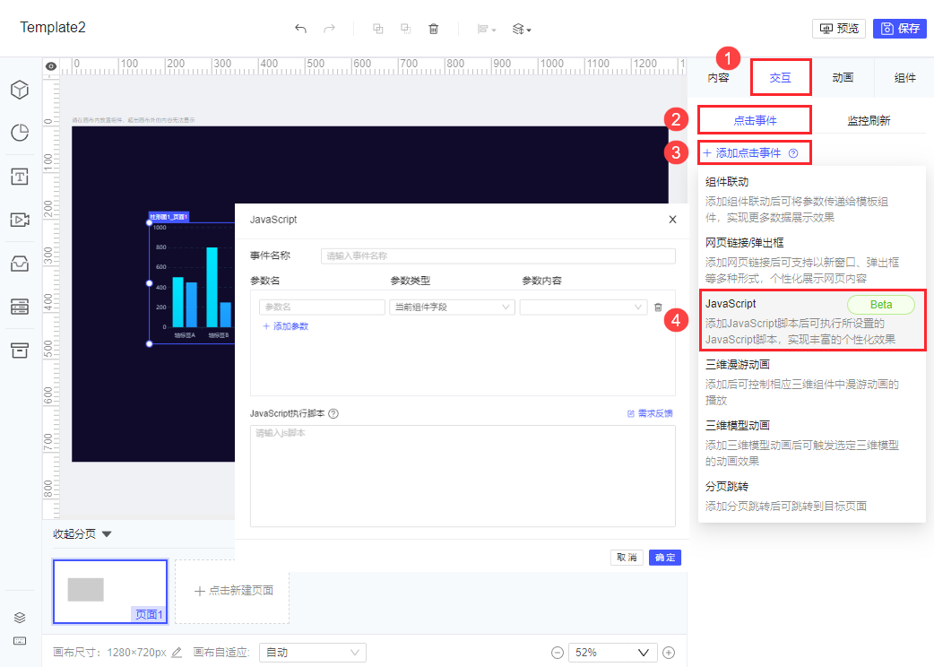Viewport: 934px width, 667px height.
Task: Click the layers icon at sidebar bottom
Action: click(20, 618)
